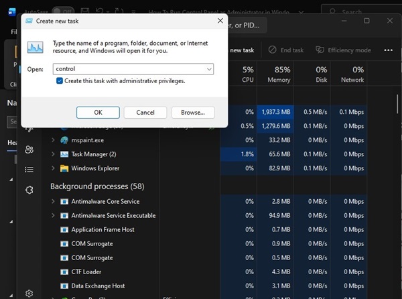Click End task in Task Manager toolbar
The height and width of the screenshot is (299, 402).
pos(286,50)
